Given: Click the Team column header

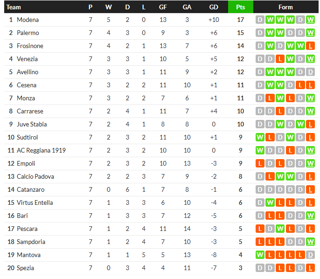Looking at the screenshot, I should click(x=14, y=7).
